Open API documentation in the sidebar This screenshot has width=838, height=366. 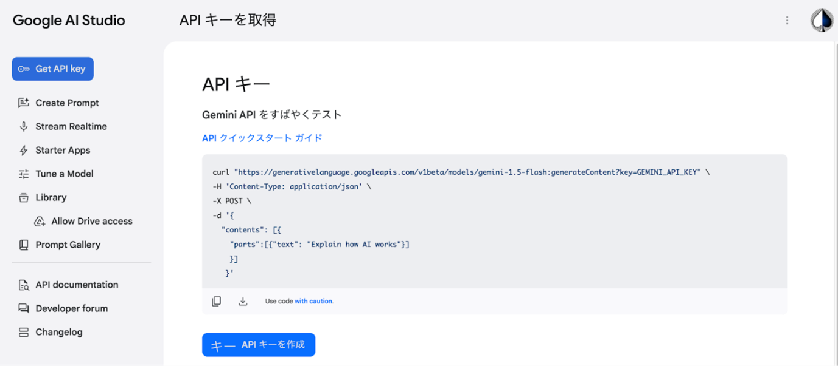pos(77,285)
